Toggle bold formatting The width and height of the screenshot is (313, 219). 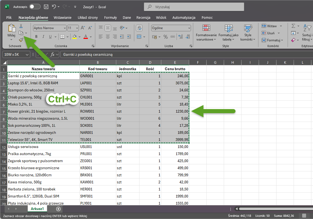(36, 37)
